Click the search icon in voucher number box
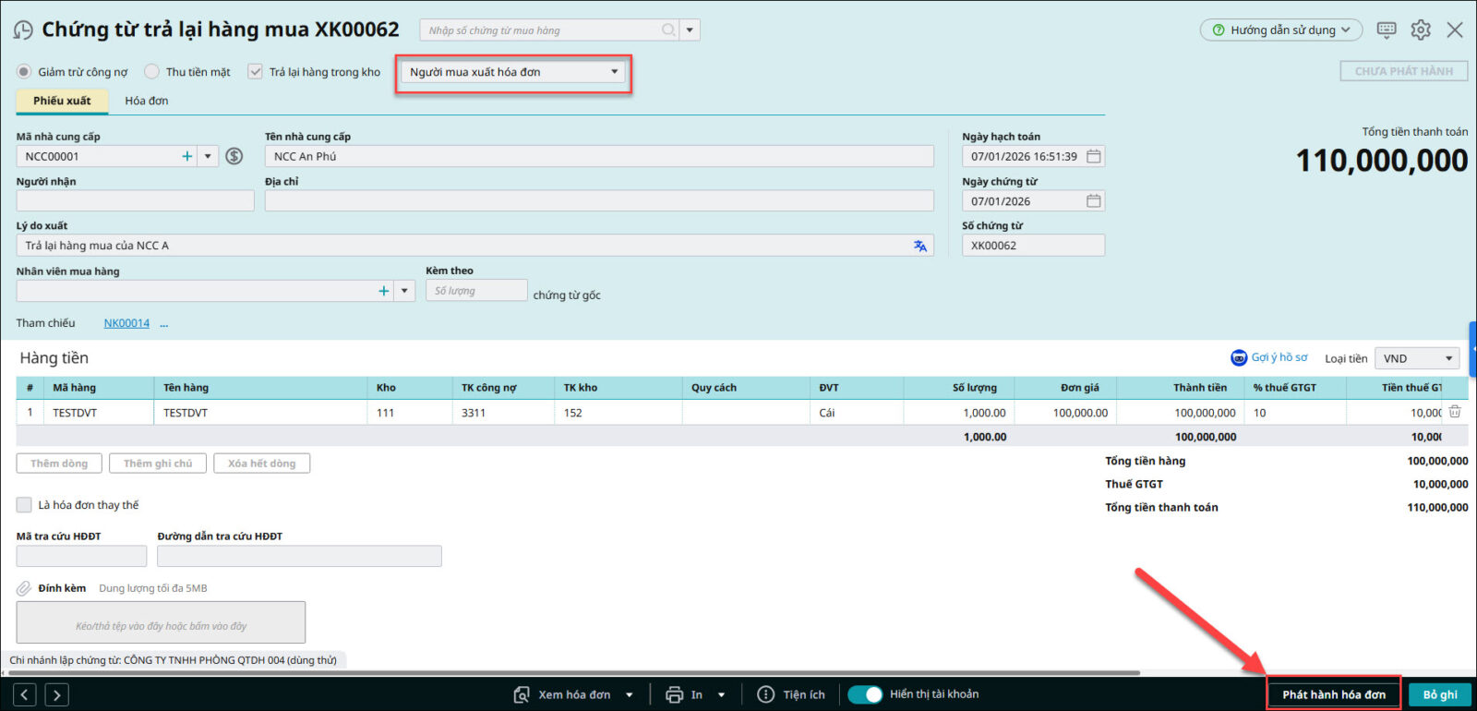The height and width of the screenshot is (711, 1477). (x=668, y=30)
